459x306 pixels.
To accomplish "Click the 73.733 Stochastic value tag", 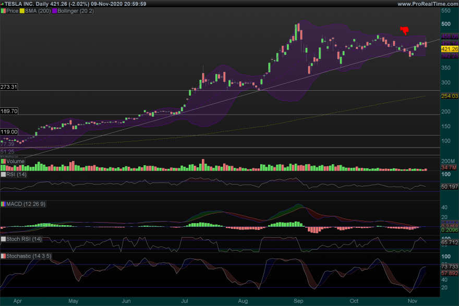I will click(x=450, y=266).
